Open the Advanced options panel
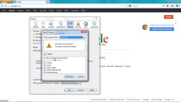Screen dimensions: 181x102 [x=94, y=25]
